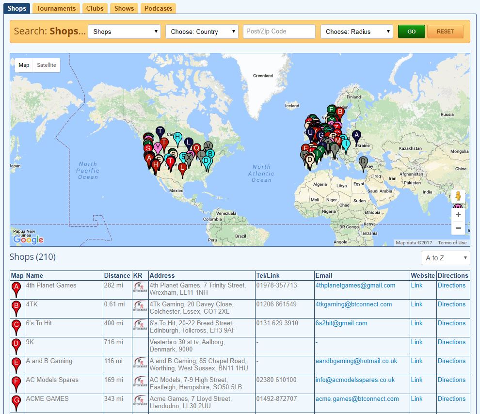Image resolution: width=480 pixels, height=414 pixels.
Task: Zoom out the map with minus button
Action: point(458,228)
